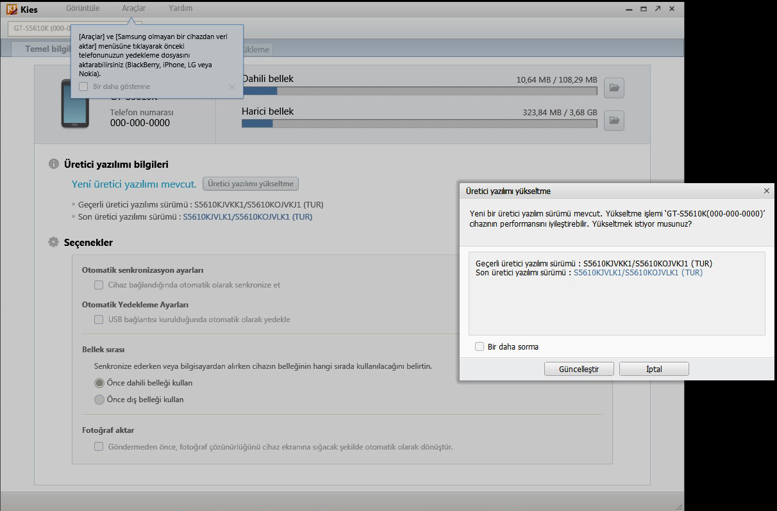Click the info icon beside Üretici yazılımı bilgileri

coord(54,164)
